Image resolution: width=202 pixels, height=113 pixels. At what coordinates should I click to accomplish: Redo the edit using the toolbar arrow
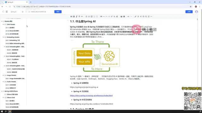click(x=131, y=17)
